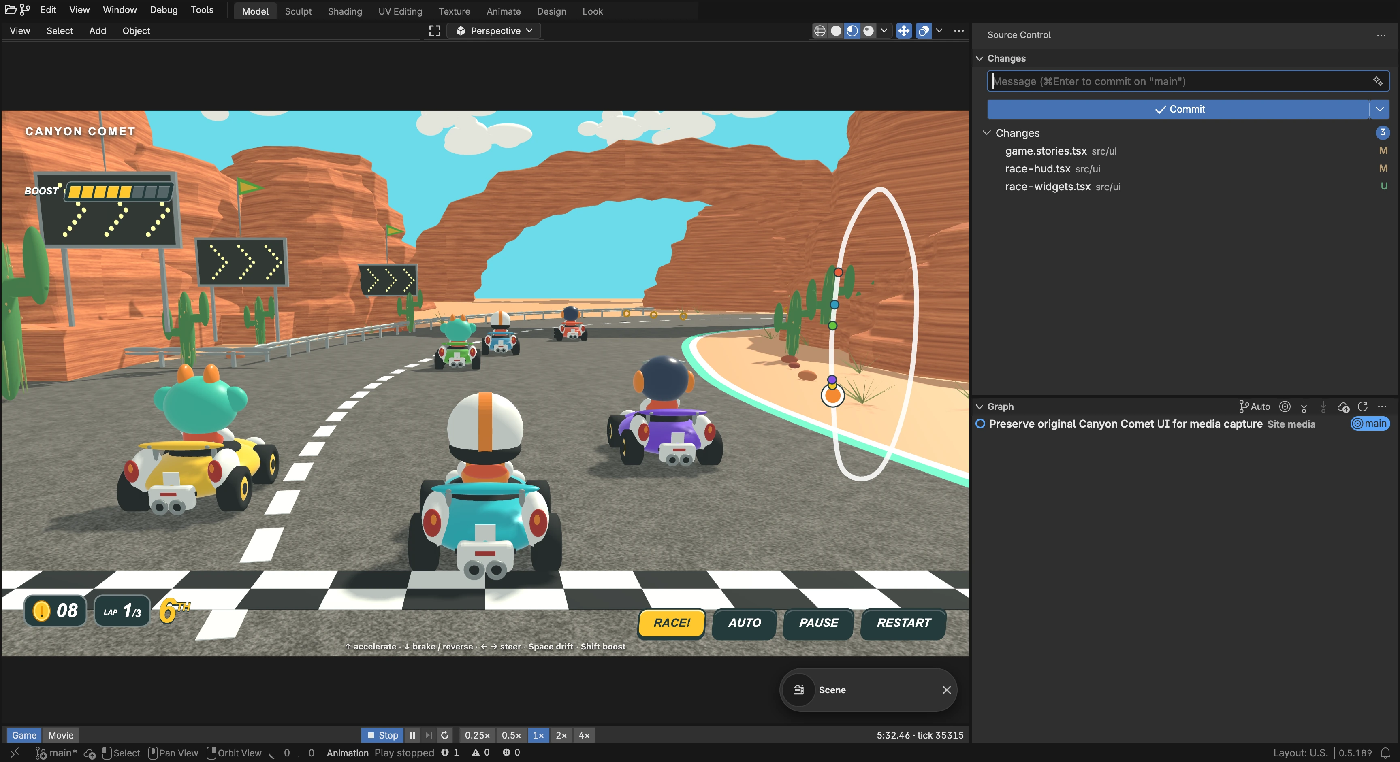
Task: Toggle the viewport overlays button
Action: (x=923, y=31)
